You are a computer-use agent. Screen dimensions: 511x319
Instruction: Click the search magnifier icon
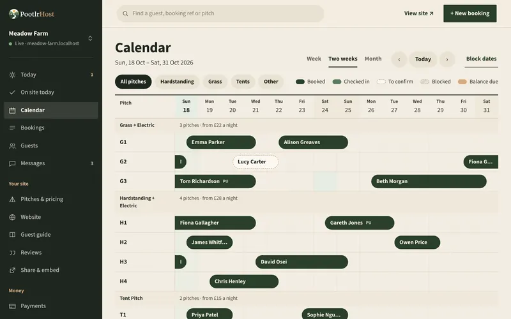(x=125, y=13)
